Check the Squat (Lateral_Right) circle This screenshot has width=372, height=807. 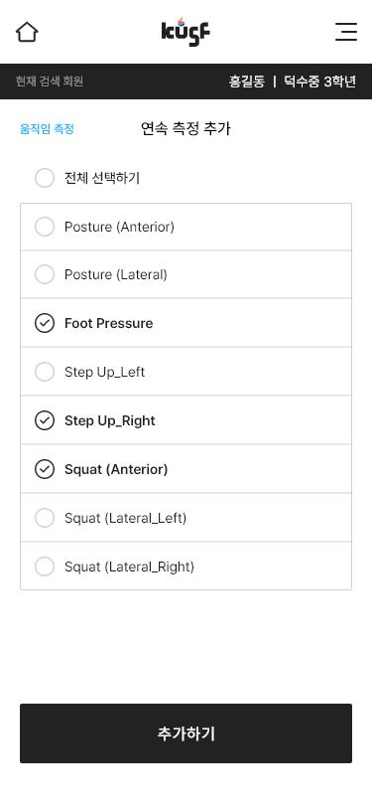pyautogui.click(x=45, y=566)
